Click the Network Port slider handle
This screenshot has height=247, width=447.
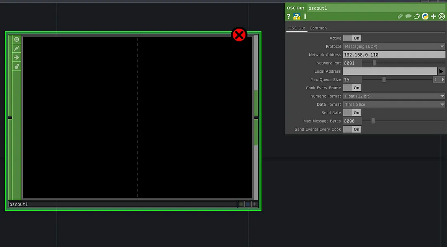[374, 63]
